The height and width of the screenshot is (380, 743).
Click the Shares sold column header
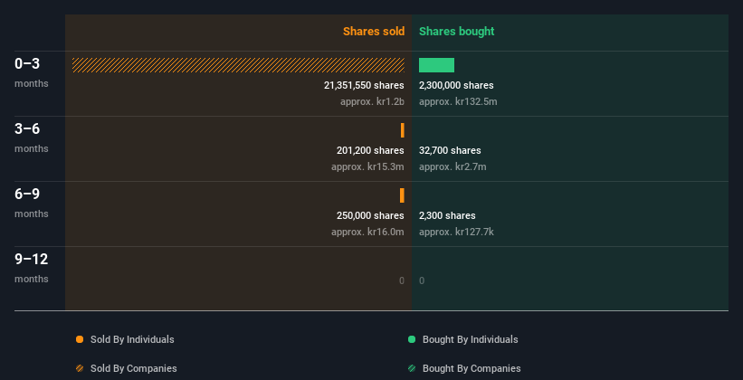pyautogui.click(x=374, y=32)
